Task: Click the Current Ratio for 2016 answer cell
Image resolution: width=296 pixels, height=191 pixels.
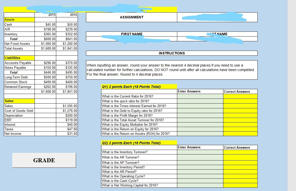Action: pos(200,96)
